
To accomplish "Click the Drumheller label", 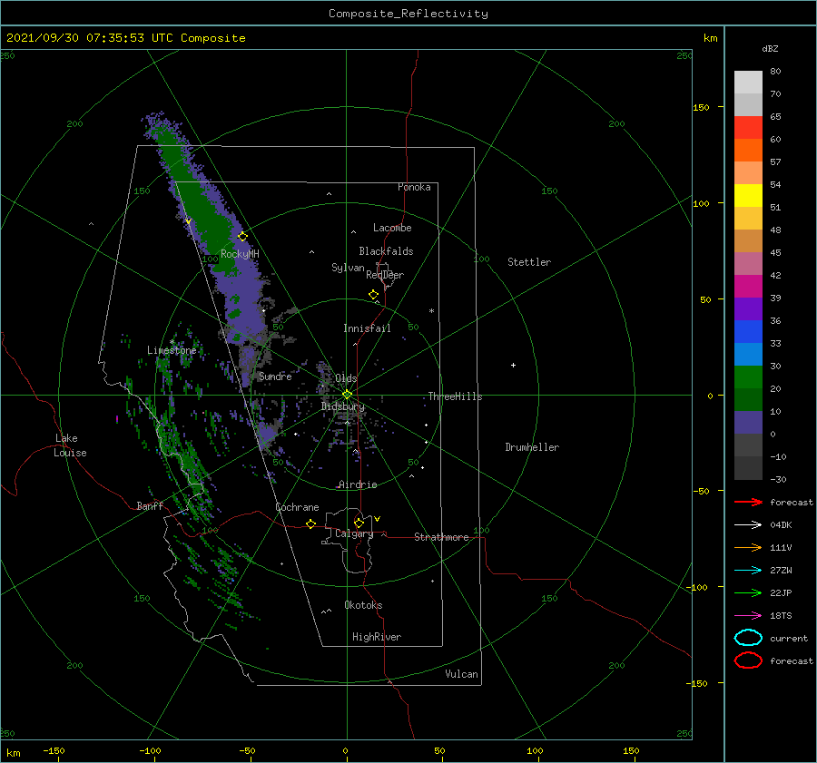I will (532, 447).
